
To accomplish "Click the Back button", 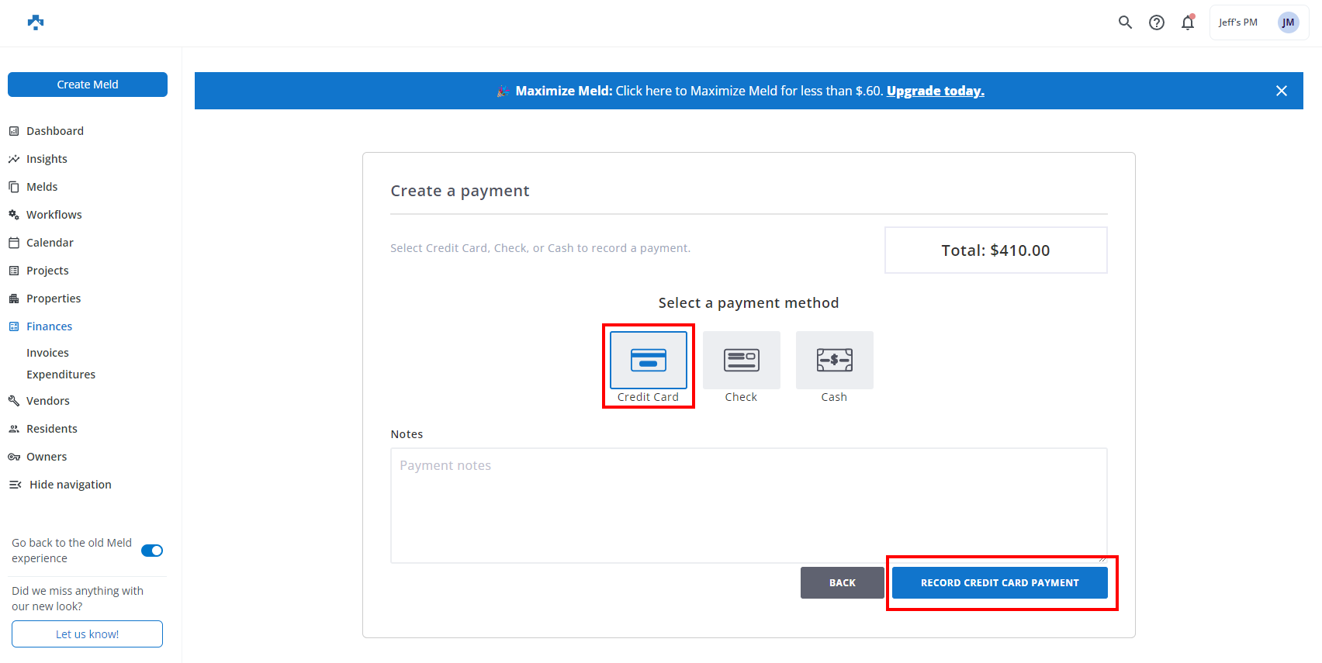I will click(x=842, y=583).
